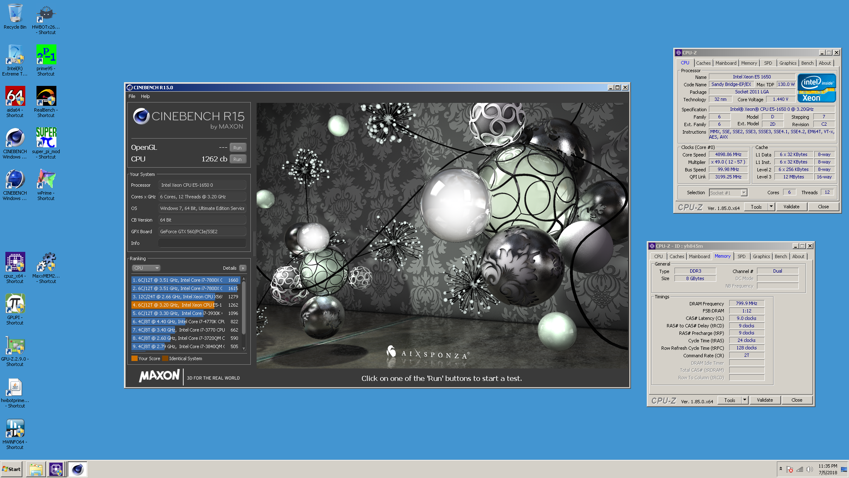Launch the aida64 shortcut icon
The height and width of the screenshot is (478, 849).
coord(15,102)
